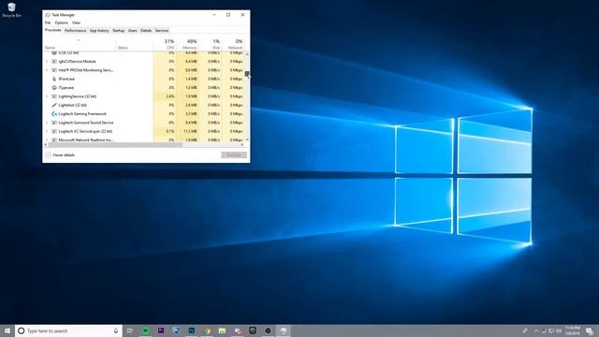Open the View menu in Task Manager
This screenshot has width=599, height=337.
pos(76,22)
